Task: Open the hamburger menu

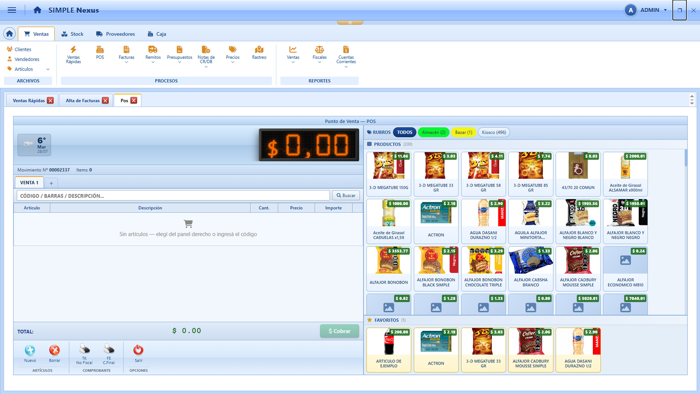Action: click(x=12, y=10)
